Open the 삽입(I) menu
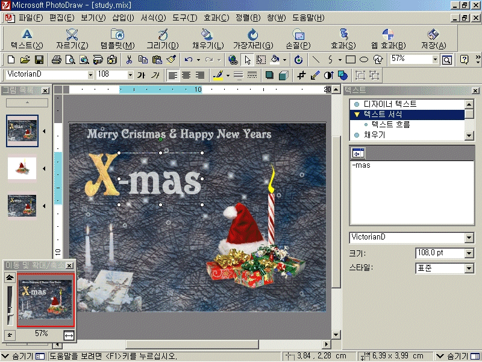The image size is (482, 362). [x=123, y=18]
